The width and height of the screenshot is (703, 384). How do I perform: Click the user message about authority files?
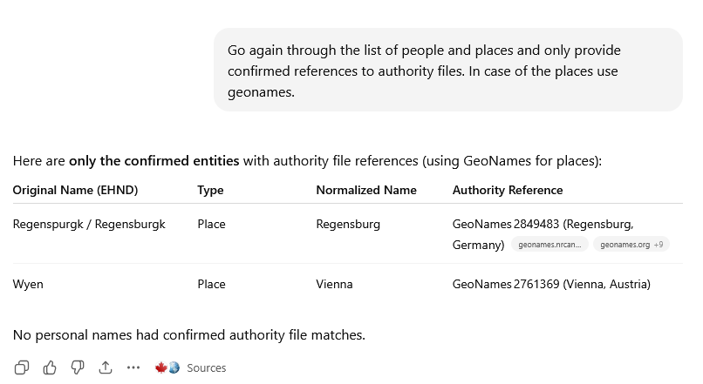click(447, 71)
